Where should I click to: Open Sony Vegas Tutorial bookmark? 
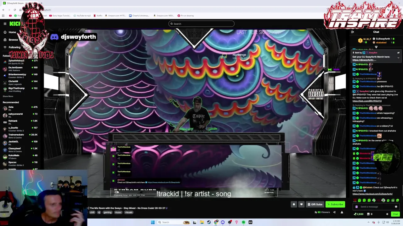pyautogui.click(x=60, y=16)
